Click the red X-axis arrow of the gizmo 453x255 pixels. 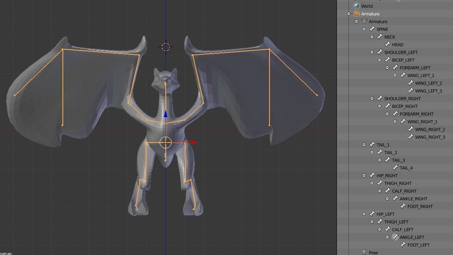[194, 143]
